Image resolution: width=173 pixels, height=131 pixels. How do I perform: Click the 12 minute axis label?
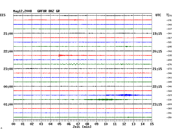coord(124,124)
